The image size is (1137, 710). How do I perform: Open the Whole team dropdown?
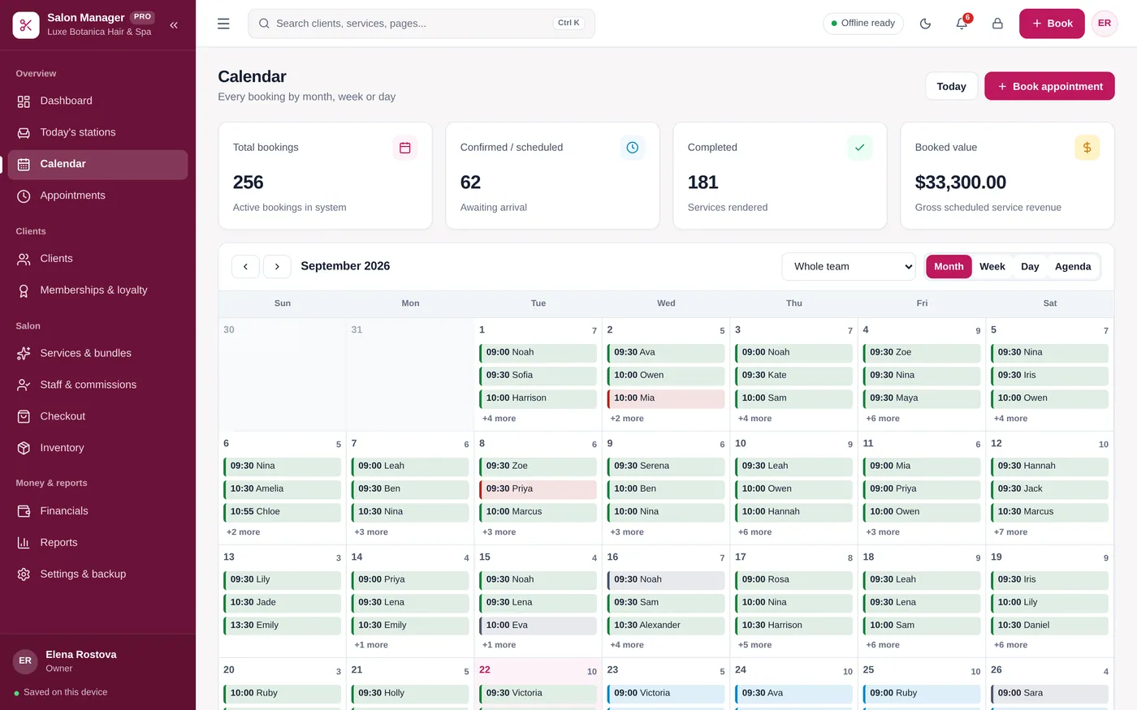click(x=849, y=266)
